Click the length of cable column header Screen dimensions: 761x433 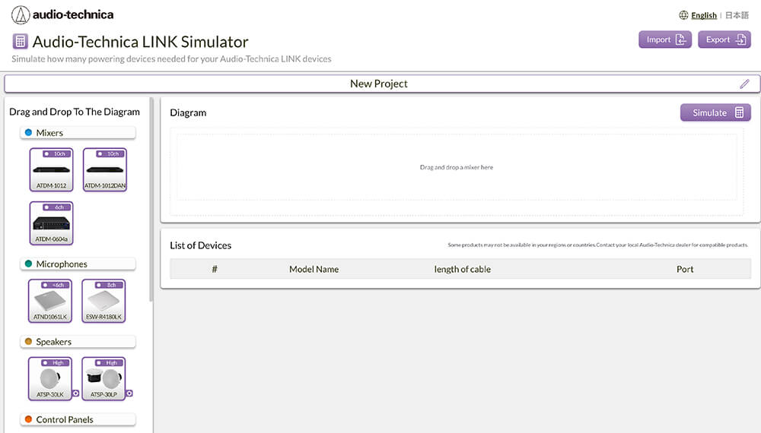tap(463, 269)
